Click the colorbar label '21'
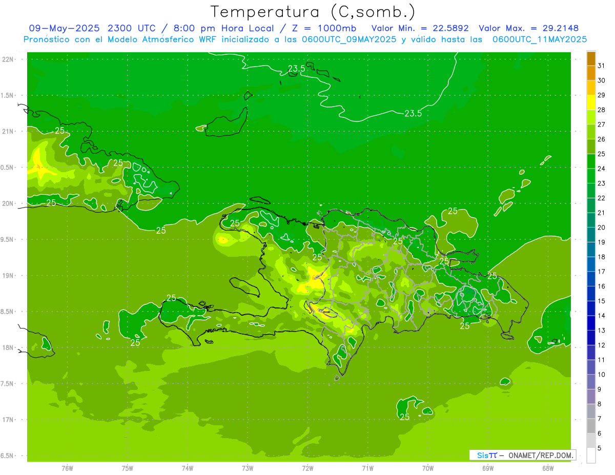Viewport: 615px width, 475px height. point(602,213)
